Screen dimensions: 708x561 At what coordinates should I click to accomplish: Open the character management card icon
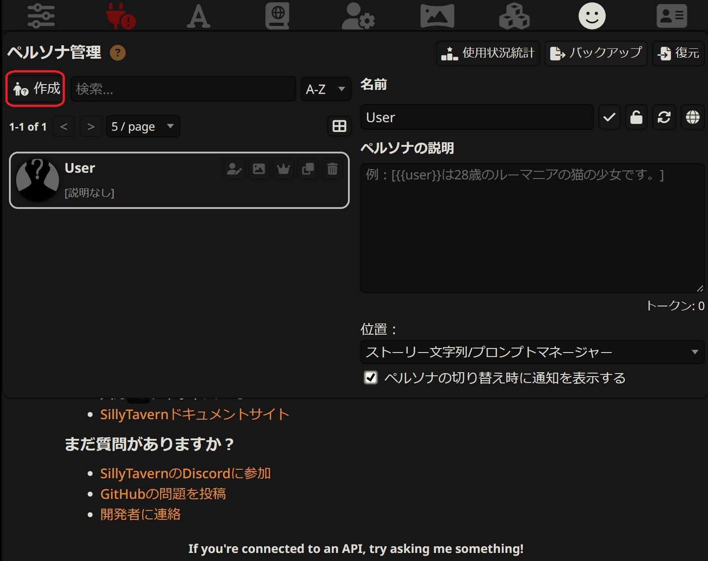coord(671,16)
